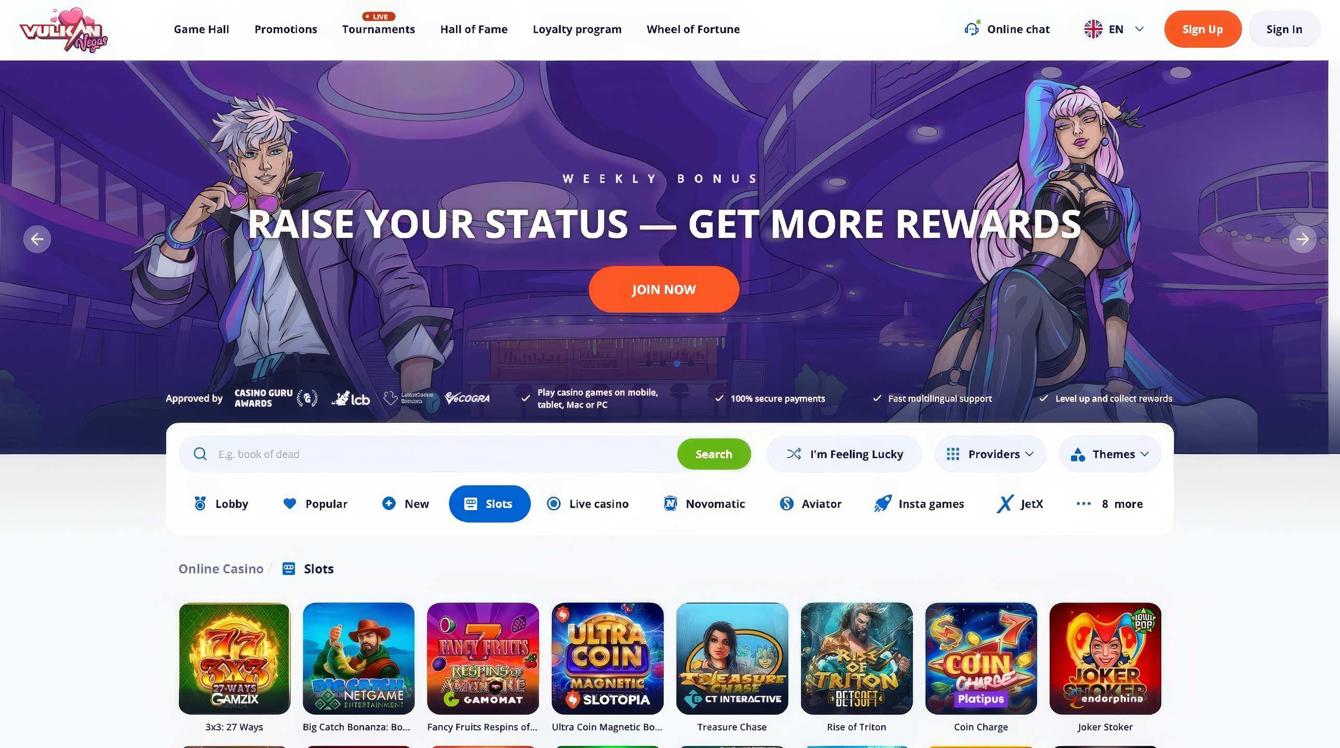
Task: Advance to next banner slide arrow
Action: (x=1303, y=239)
